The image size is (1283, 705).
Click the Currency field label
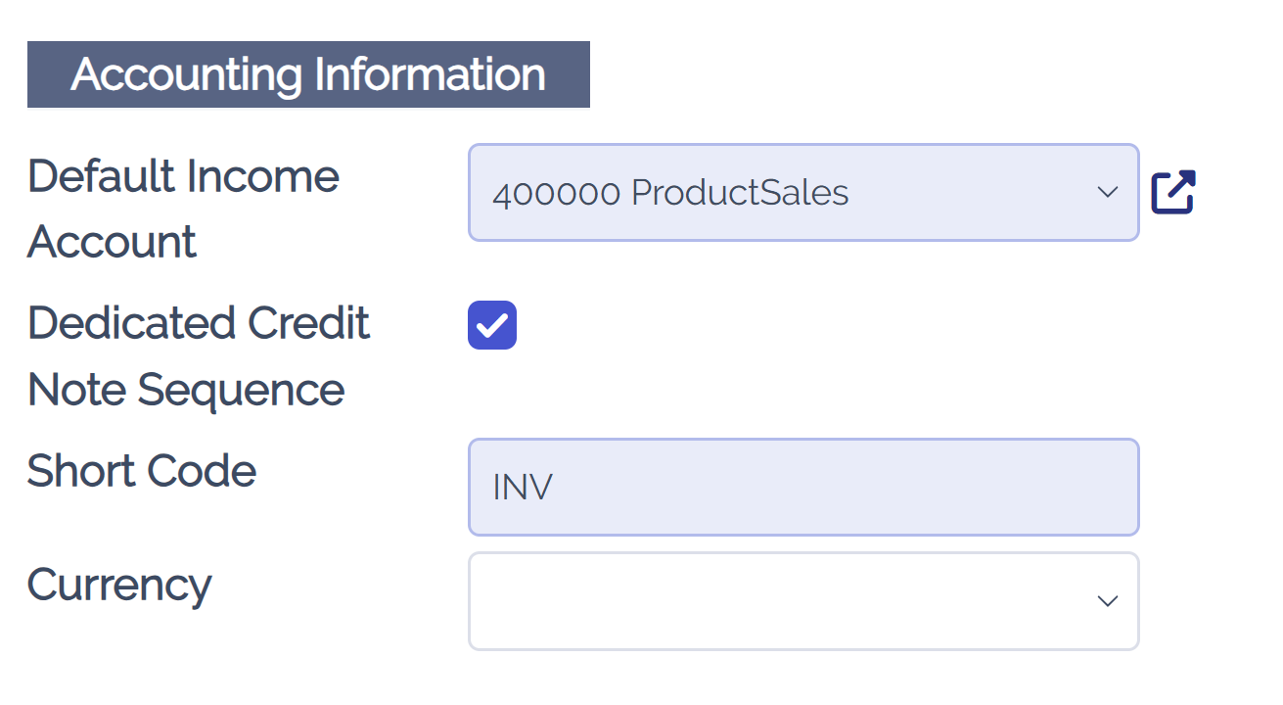point(118,585)
